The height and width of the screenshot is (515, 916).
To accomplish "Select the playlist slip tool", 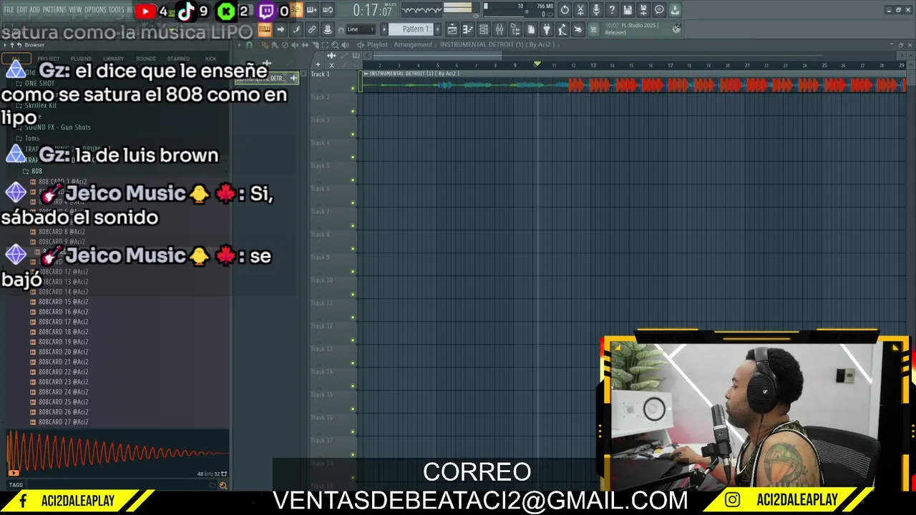I will (x=305, y=45).
